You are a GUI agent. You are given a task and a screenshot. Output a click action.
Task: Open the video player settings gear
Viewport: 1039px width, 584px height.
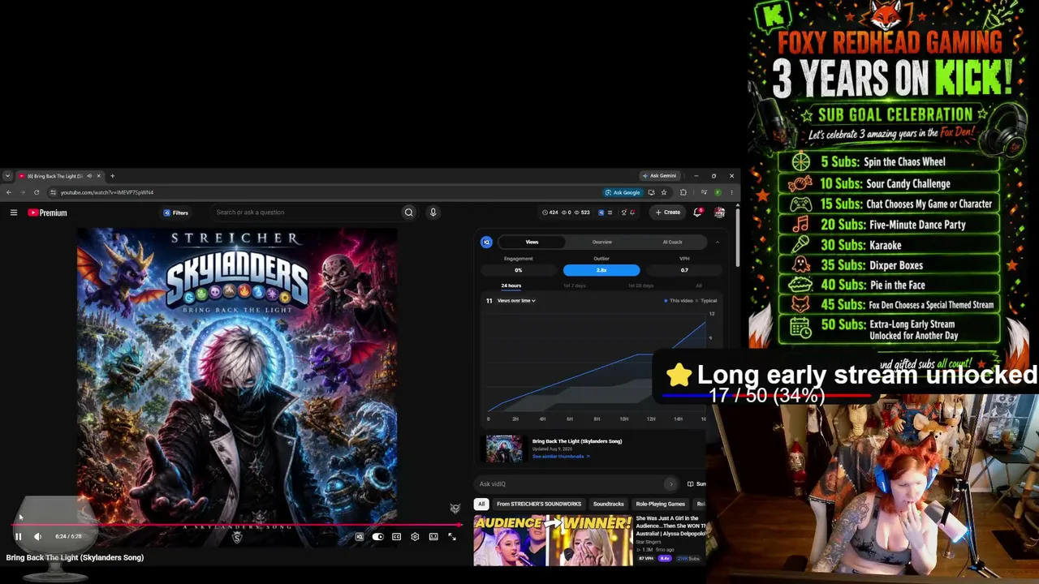click(415, 536)
